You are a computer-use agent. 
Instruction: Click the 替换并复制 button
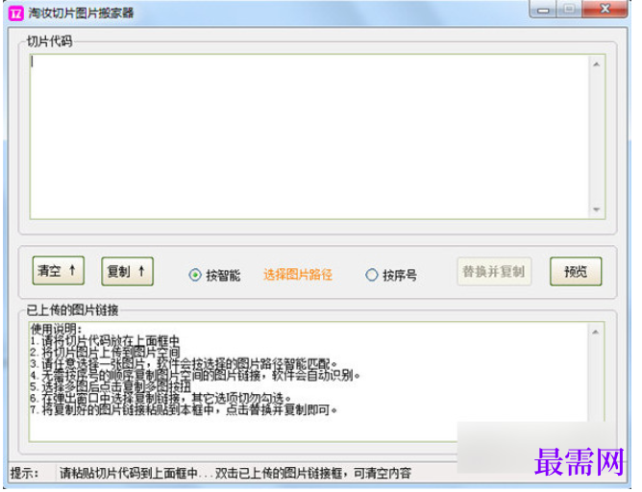(494, 271)
